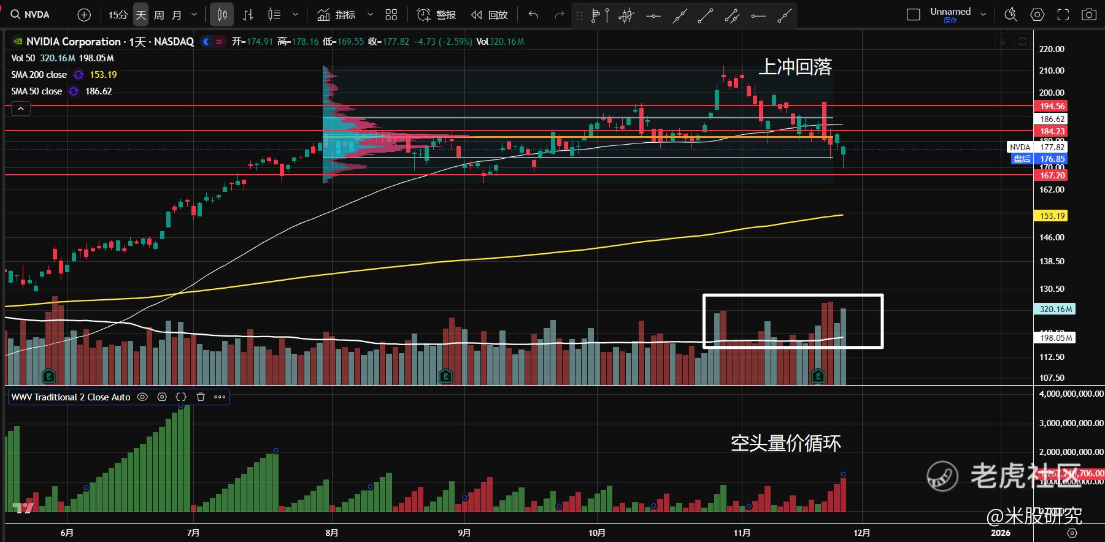Select the volume candles chart style icon

(274, 15)
